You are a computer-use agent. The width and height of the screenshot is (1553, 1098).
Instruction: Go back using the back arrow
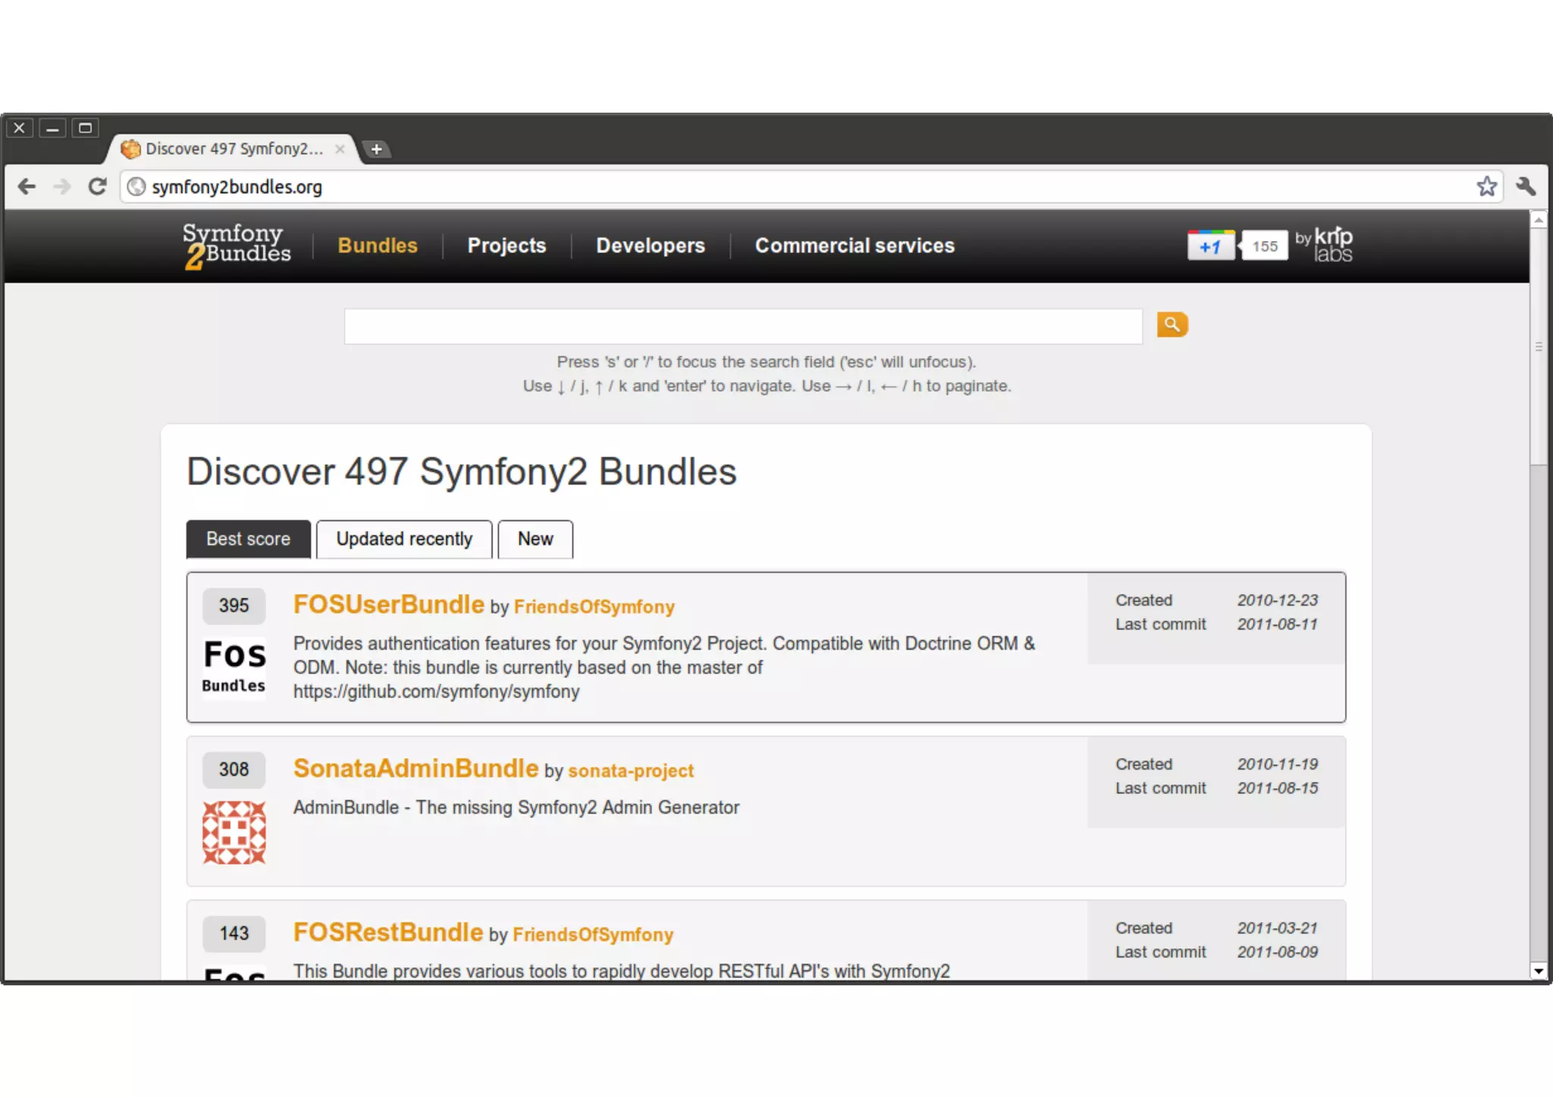tap(27, 187)
